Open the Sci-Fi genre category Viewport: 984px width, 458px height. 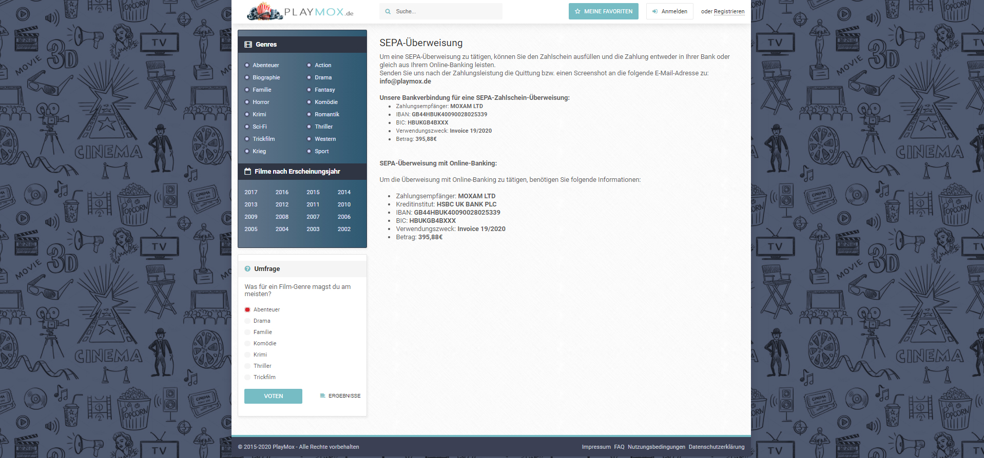pos(259,127)
